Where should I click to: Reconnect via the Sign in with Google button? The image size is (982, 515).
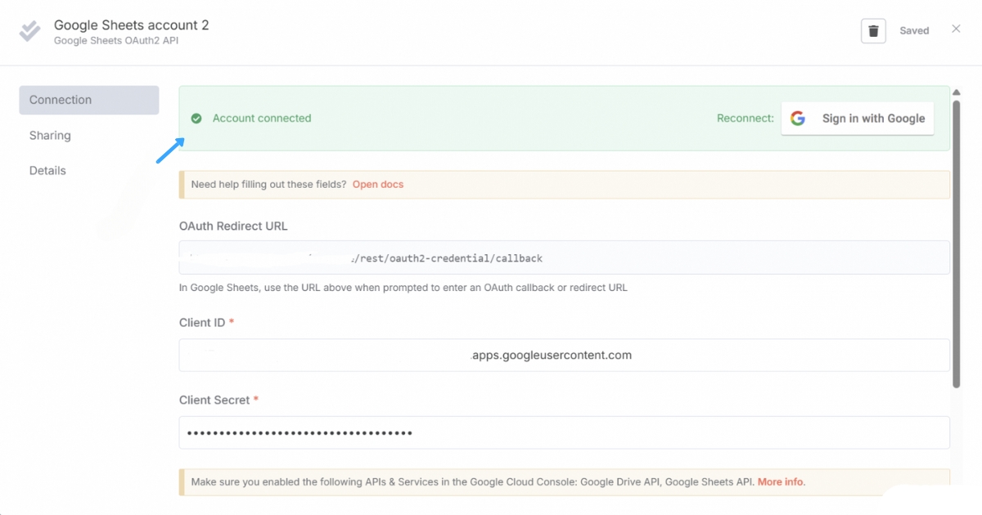point(858,118)
